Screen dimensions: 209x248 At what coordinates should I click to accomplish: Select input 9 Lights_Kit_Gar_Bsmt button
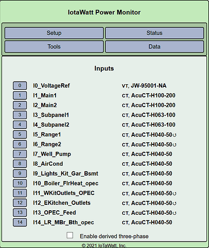[20, 174]
